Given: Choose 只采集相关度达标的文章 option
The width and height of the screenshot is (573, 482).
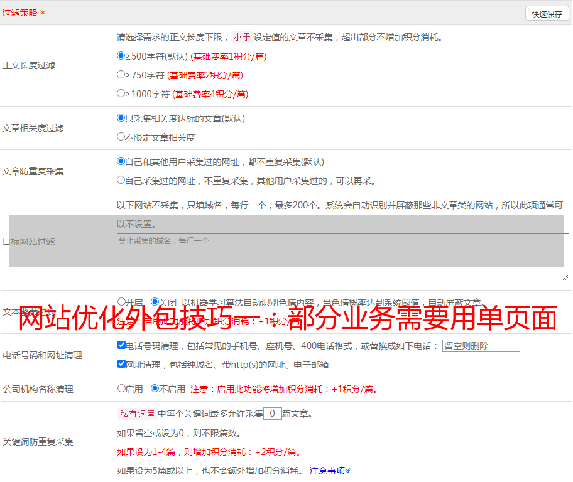Looking at the screenshot, I should click(x=121, y=118).
